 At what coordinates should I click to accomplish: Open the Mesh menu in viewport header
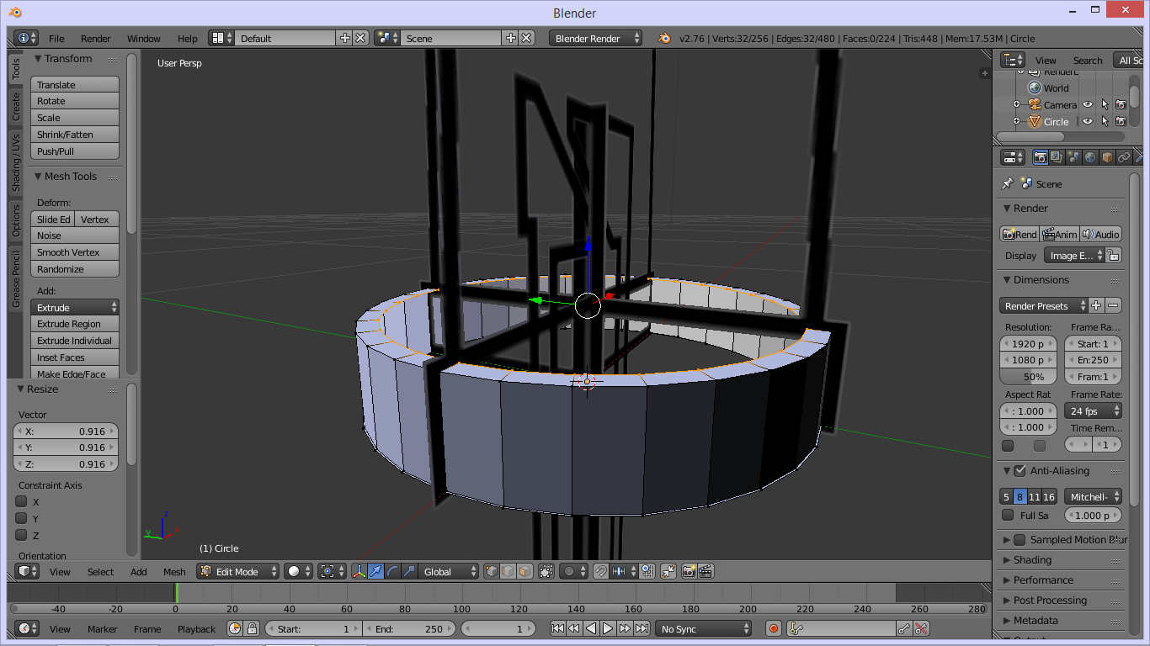(x=174, y=571)
